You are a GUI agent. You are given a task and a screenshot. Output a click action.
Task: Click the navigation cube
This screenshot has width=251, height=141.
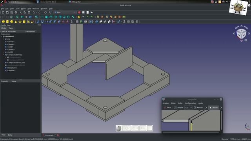(x=241, y=33)
